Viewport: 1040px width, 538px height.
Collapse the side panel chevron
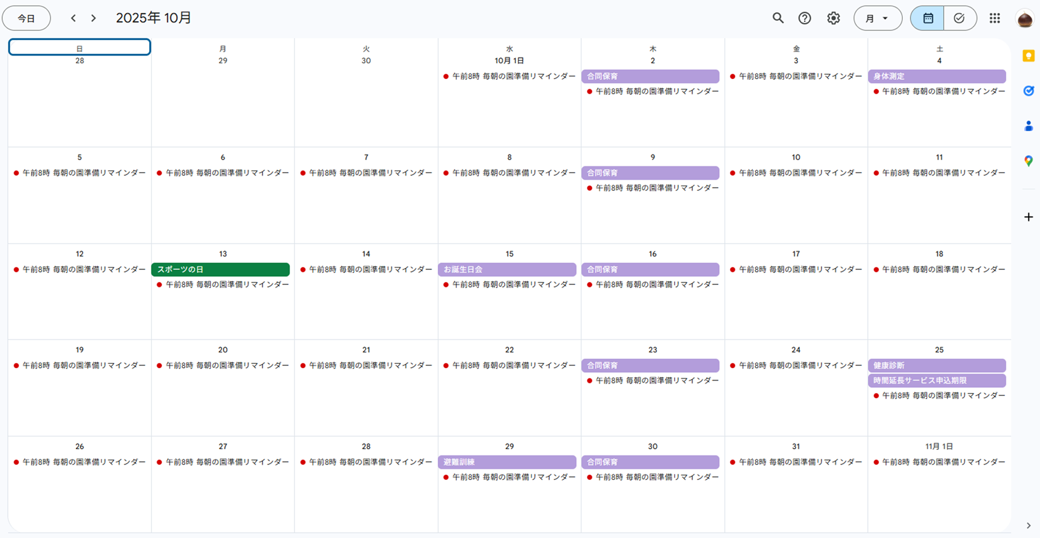[1028, 526]
